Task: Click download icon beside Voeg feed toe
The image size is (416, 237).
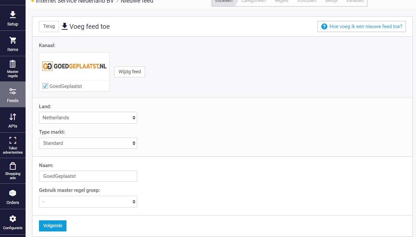Action: (65, 26)
